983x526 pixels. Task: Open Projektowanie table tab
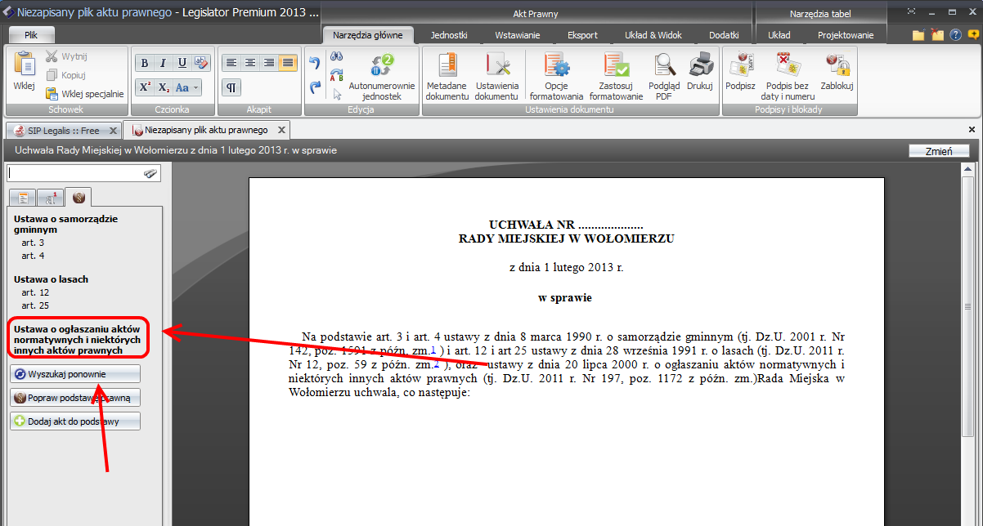(846, 35)
